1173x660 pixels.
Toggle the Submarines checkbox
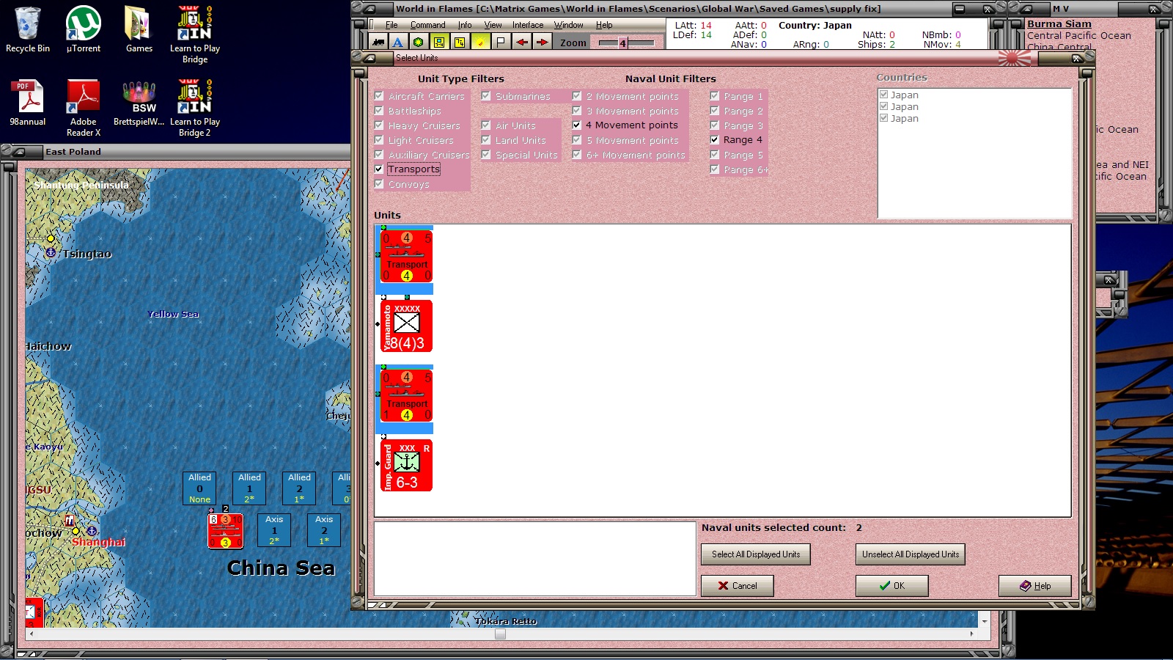click(x=486, y=96)
